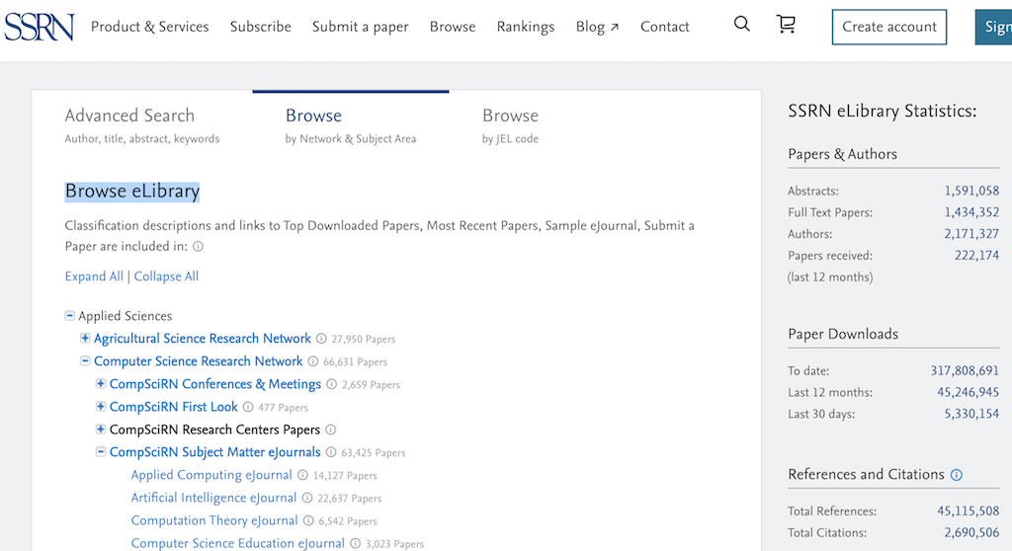Click downloads To date value 317,808,691
The image size is (1012, 551).
pyautogui.click(x=965, y=371)
